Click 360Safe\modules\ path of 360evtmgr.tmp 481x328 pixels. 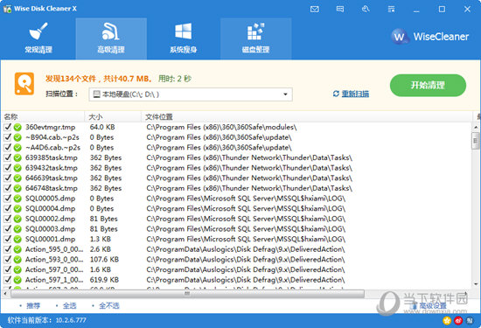[x=221, y=127]
